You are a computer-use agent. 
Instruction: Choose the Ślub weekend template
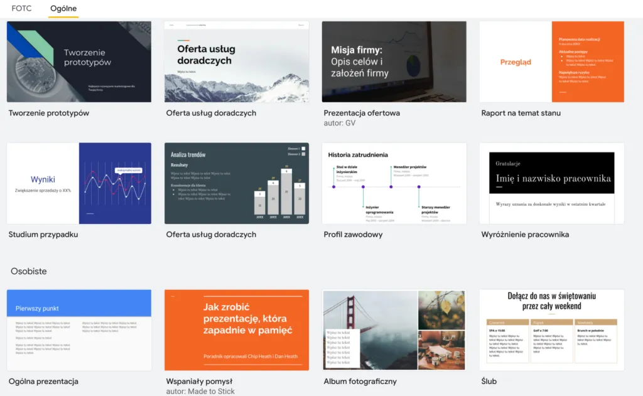551,329
